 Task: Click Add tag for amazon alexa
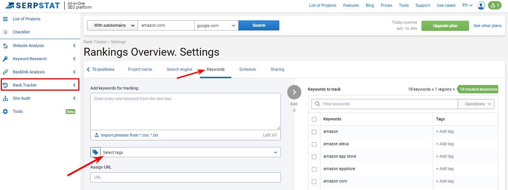coord(445,144)
